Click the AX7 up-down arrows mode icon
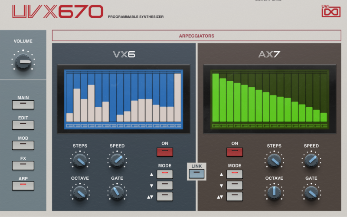 click(220, 197)
